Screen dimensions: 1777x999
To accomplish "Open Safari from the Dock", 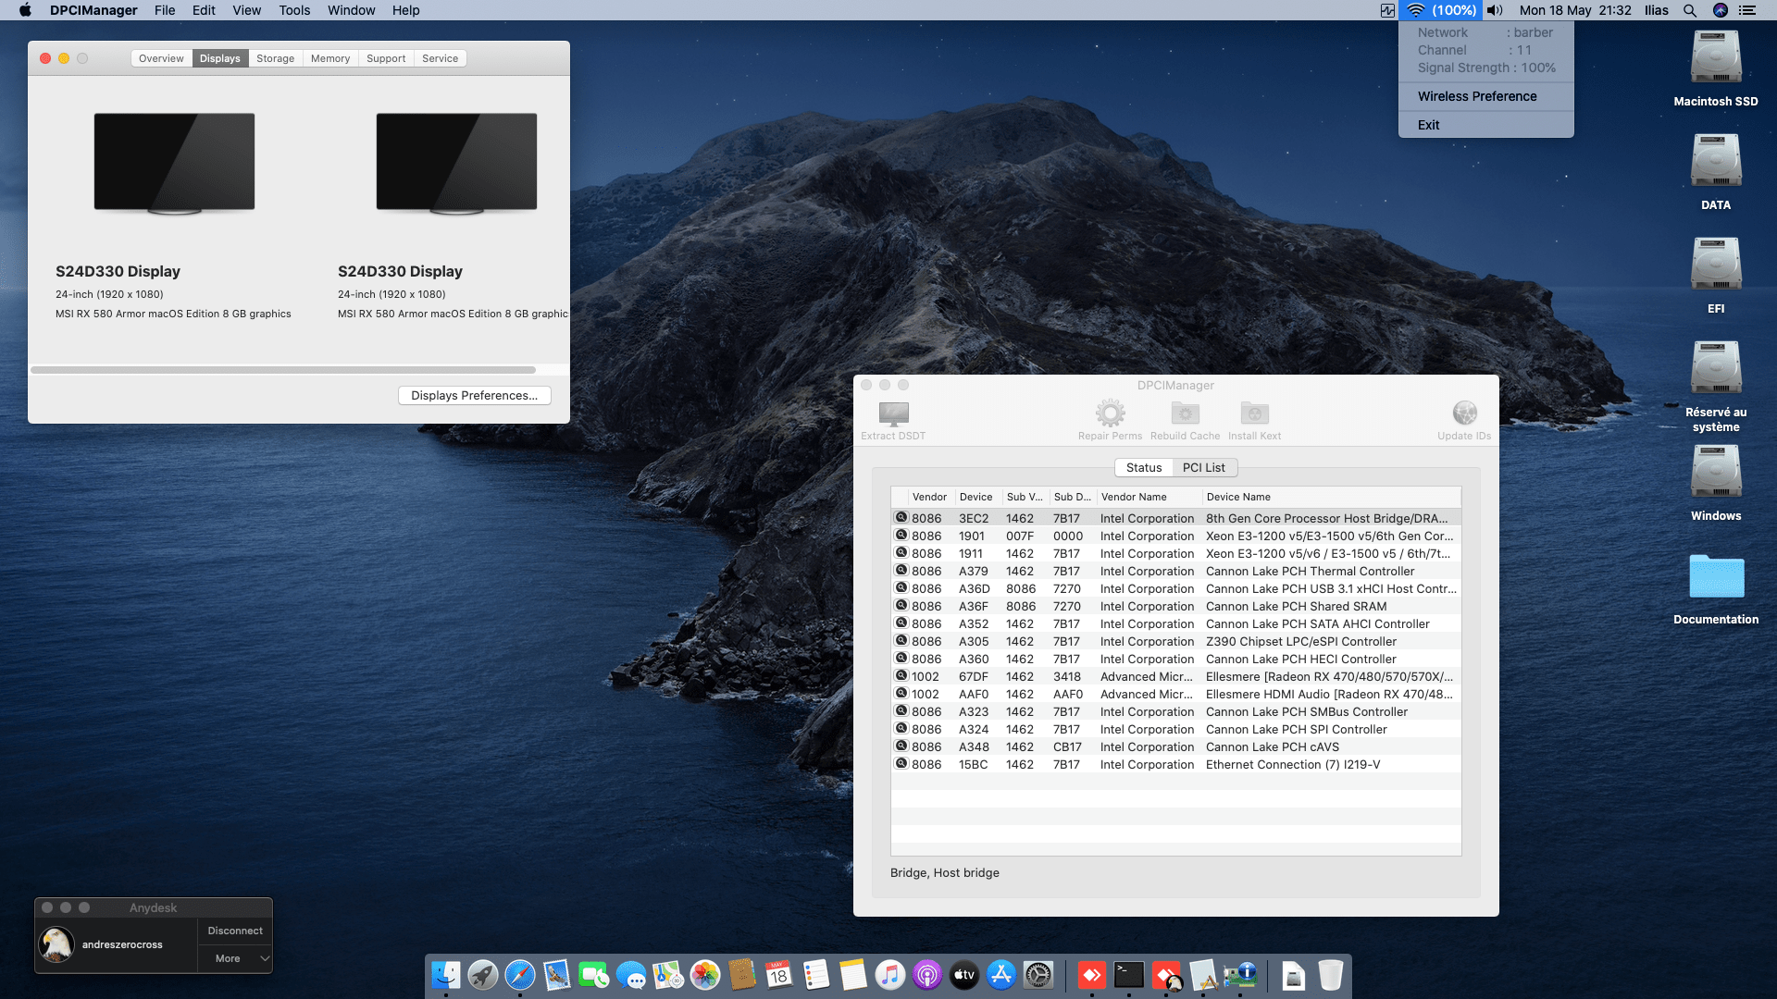I will [520, 975].
